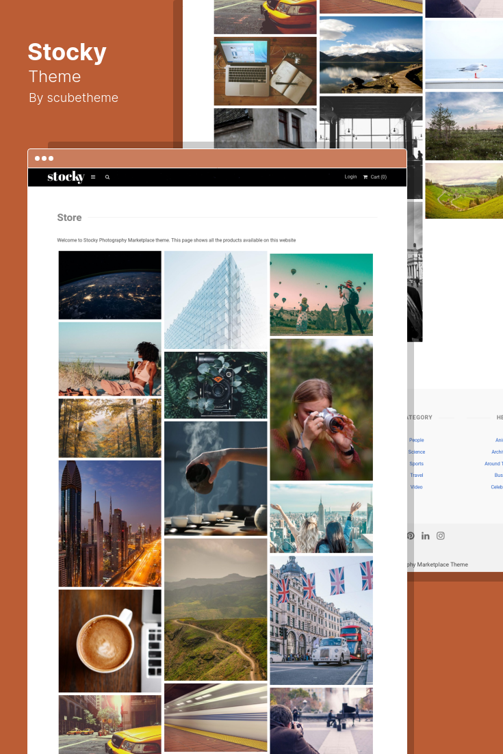Open the hot air balloons photo
This screenshot has height=754, width=503.
tap(321, 295)
